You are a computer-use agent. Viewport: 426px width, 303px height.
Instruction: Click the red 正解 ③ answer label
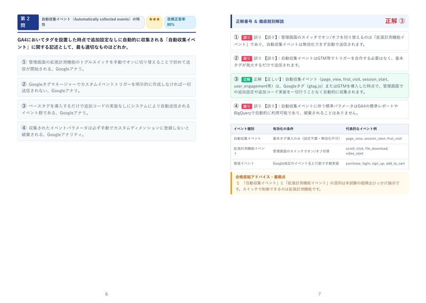pos(395,21)
